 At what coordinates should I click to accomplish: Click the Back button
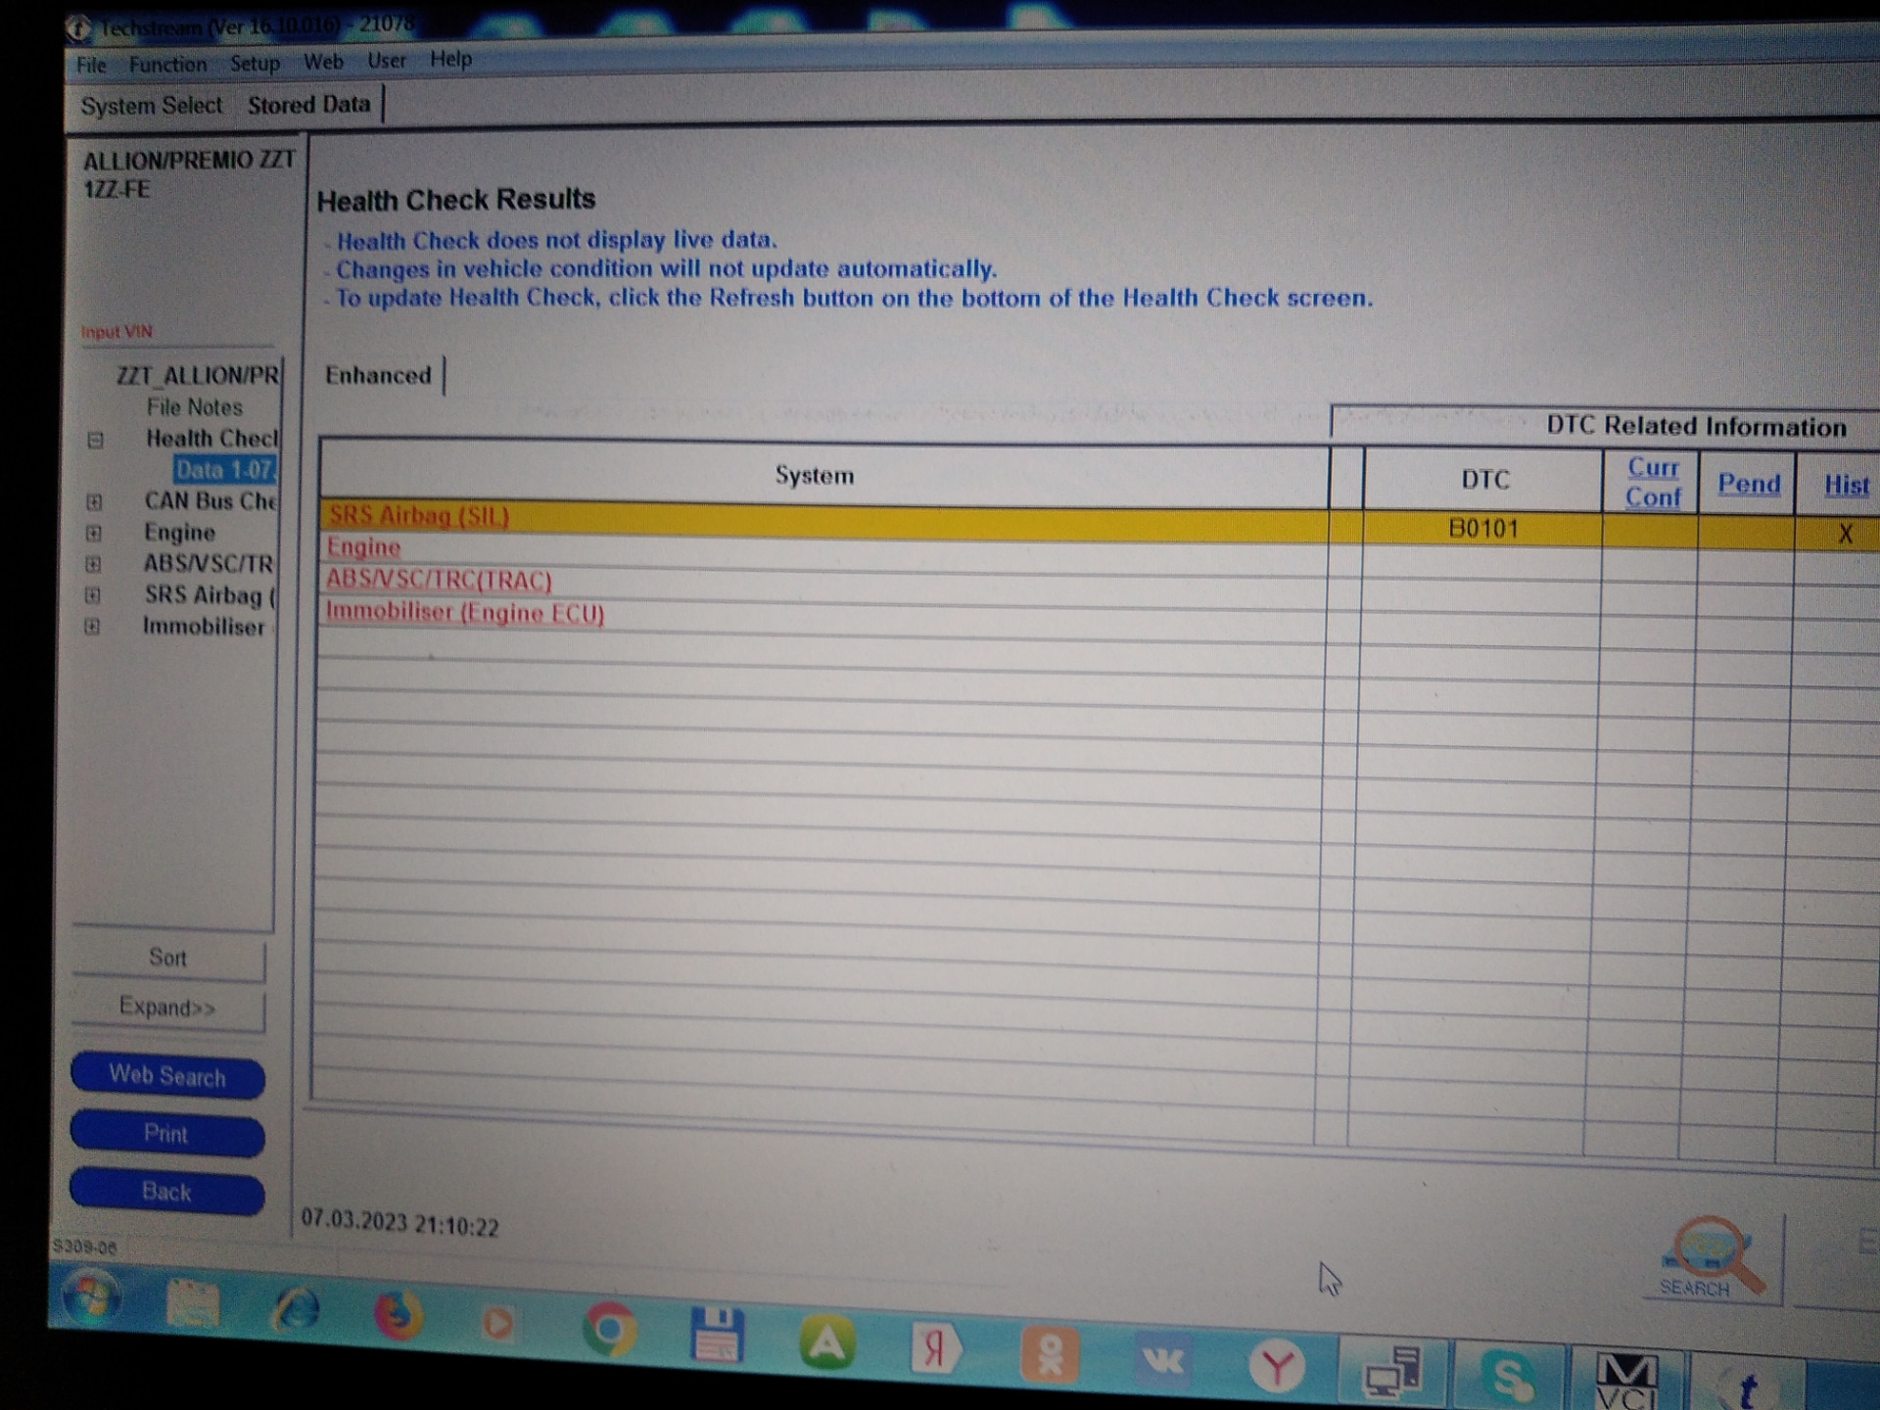pos(166,1192)
